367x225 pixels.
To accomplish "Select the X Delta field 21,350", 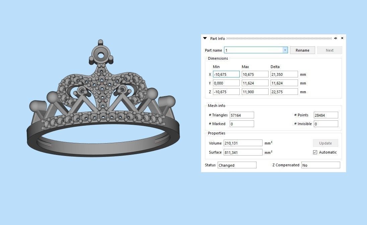I will (x=284, y=74).
